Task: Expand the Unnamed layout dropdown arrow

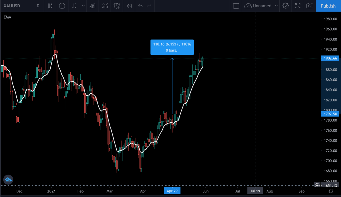Action: [276, 6]
